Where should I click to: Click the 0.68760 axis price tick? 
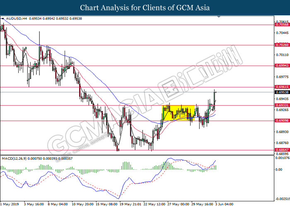click(x=282, y=143)
